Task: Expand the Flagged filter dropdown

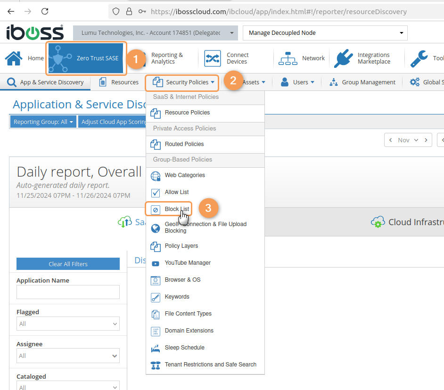Action: pos(68,324)
